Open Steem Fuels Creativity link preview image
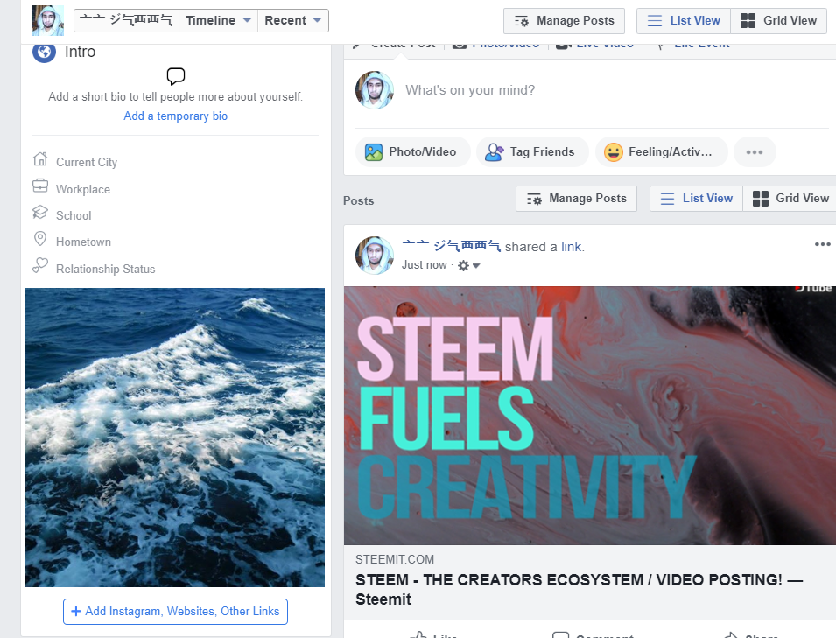 click(590, 416)
